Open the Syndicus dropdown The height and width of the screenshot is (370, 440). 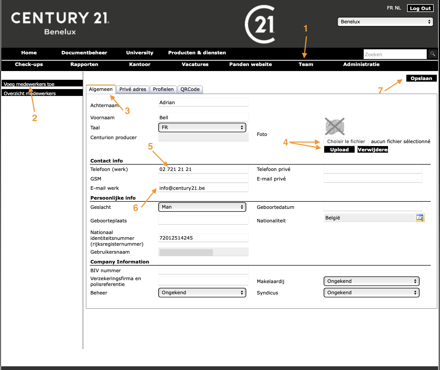click(371, 293)
